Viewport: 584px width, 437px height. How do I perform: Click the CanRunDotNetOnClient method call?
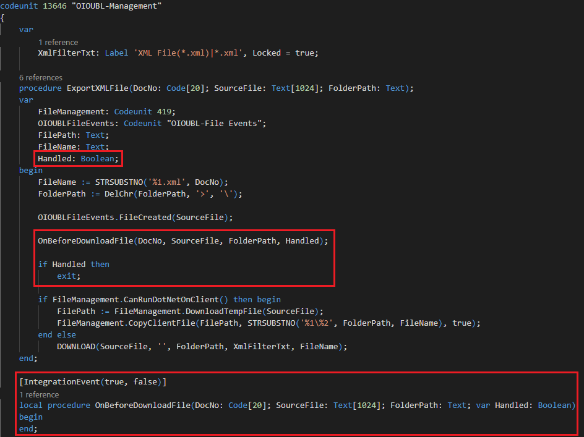coord(173,299)
